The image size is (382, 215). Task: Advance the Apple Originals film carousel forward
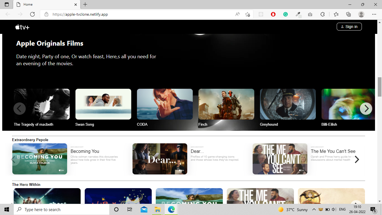pyautogui.click(x=366, y=108)
